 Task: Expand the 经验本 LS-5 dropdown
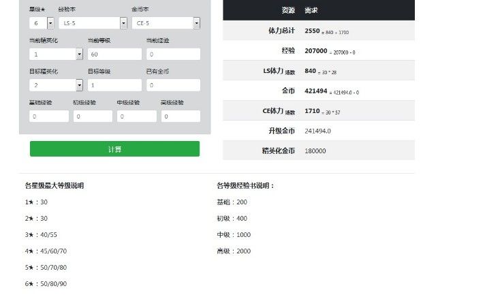click(x=93, y=23)
